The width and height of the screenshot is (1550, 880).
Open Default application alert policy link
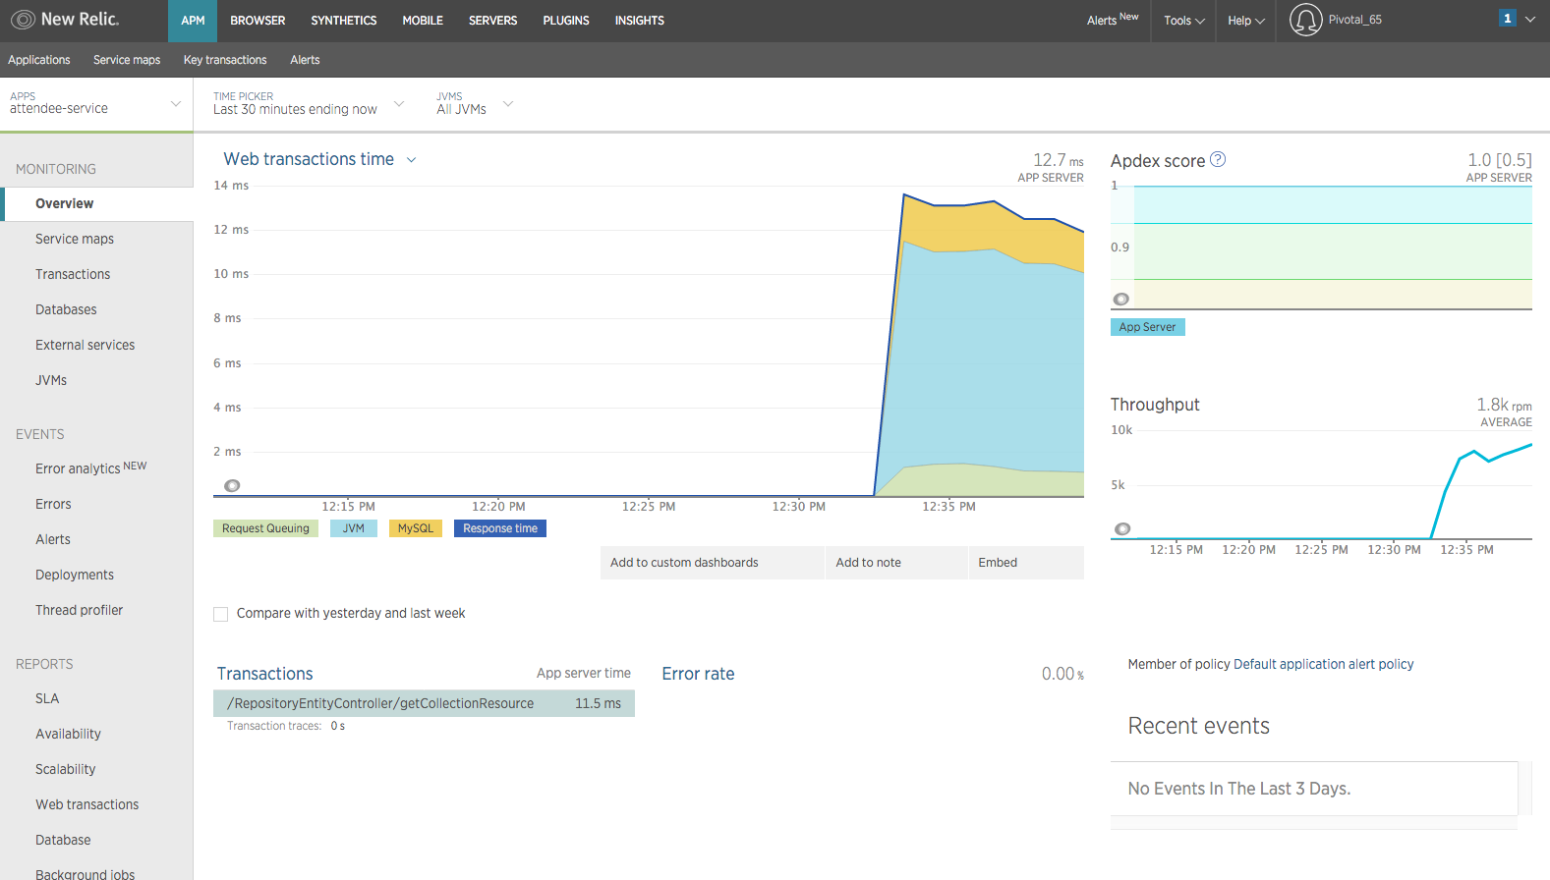tap(1323, 665)
